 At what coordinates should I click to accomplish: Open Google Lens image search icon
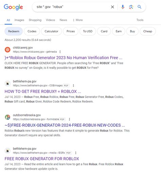[x=131, y=7]
